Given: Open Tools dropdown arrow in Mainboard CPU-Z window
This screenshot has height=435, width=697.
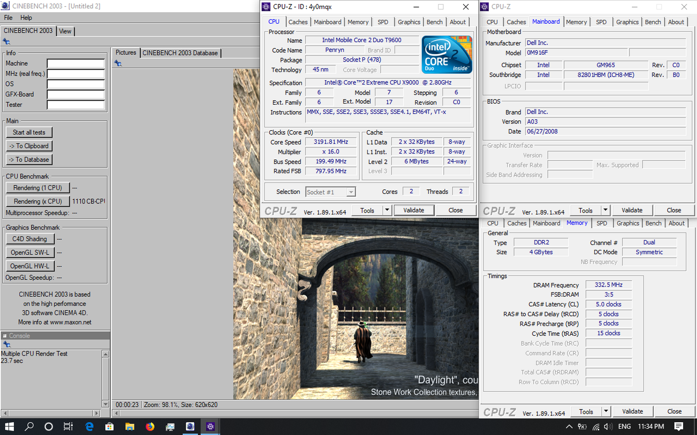Looking at the screenshot, I should [605, 210].
